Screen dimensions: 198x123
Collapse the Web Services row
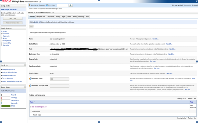tap(33, 111)
